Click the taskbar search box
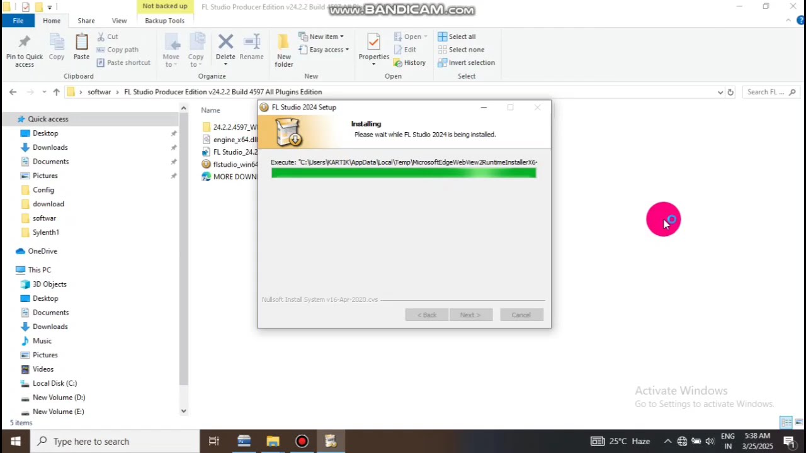Viewport: 806px width, 453px height. [115, 441]
